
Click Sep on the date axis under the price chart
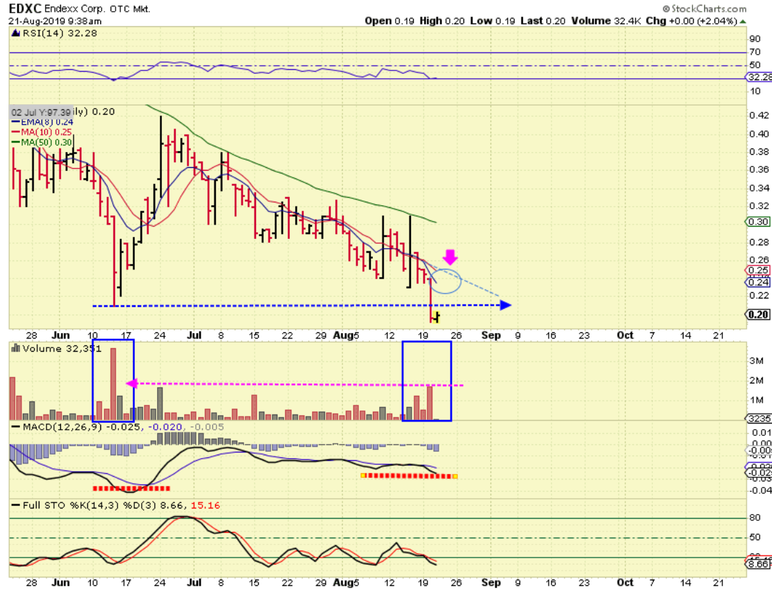[x=491, y=335]
